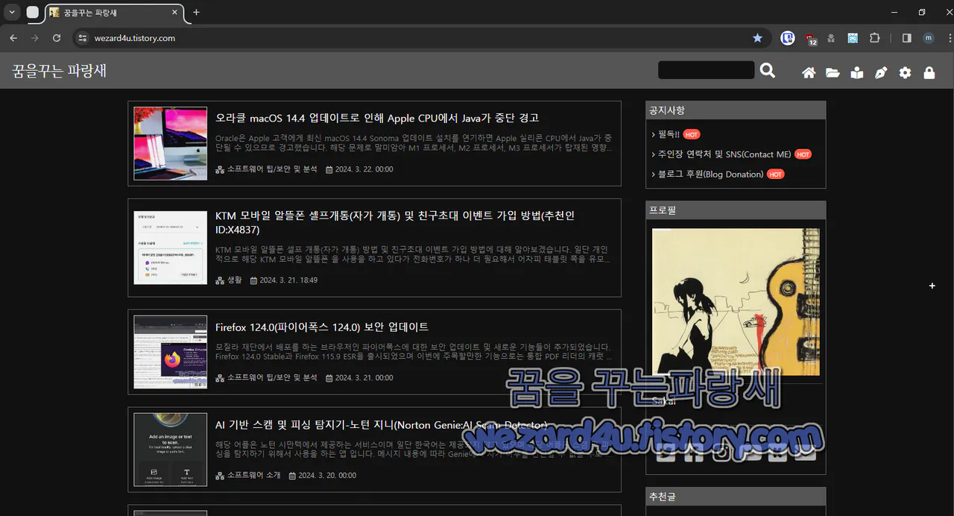The width and height of the screenshot is (954, 516).
Task: Open the blog settings gear icon
Action: click(905, 72)
